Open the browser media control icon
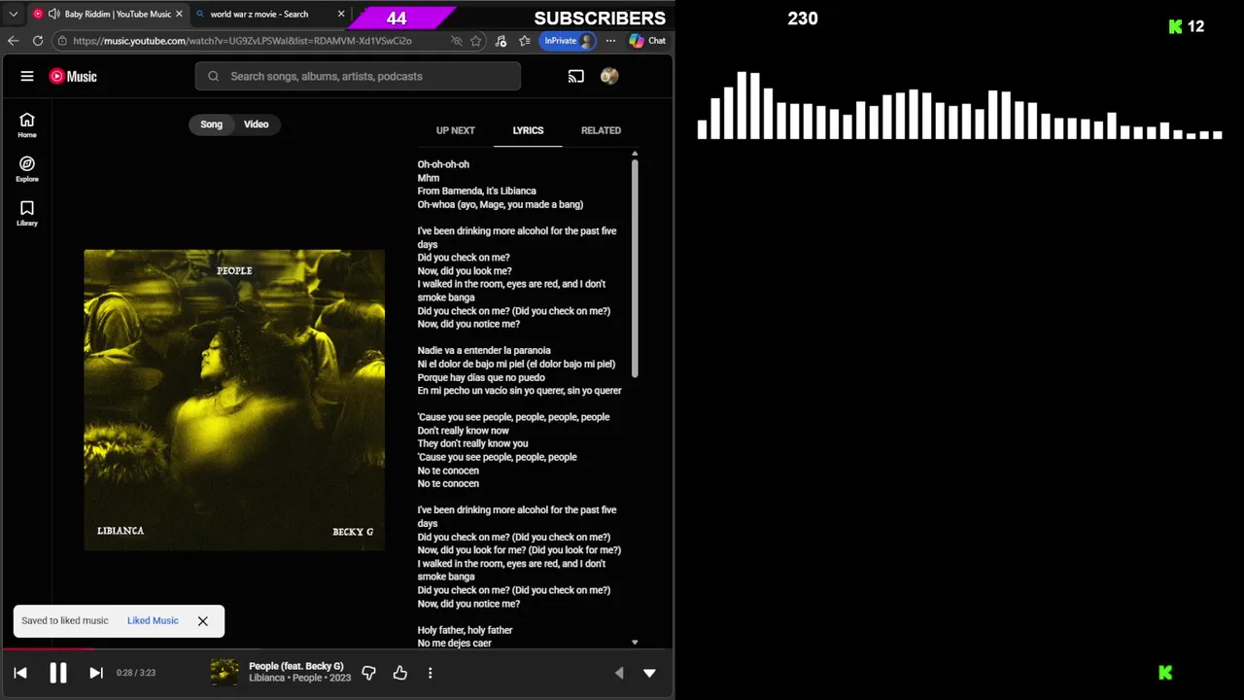1244x700 pixels. (501, 41)
